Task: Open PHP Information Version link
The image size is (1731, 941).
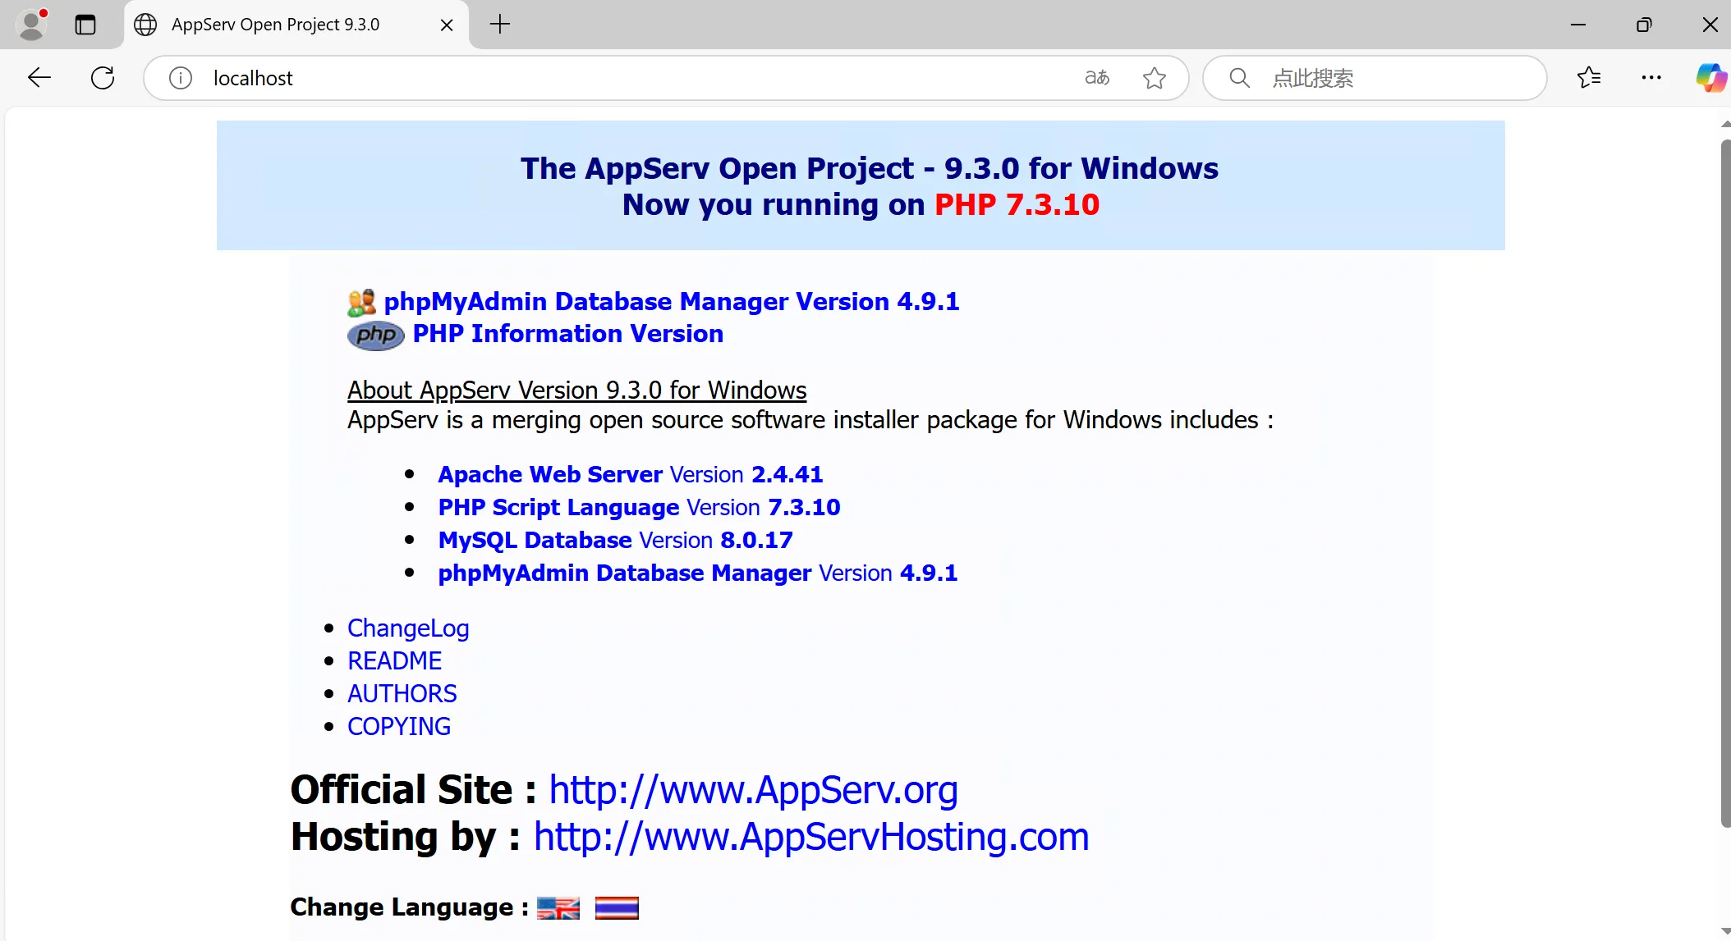Action: pos(567,334)
